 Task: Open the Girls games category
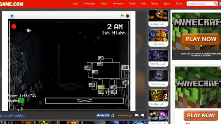point(144,4)
